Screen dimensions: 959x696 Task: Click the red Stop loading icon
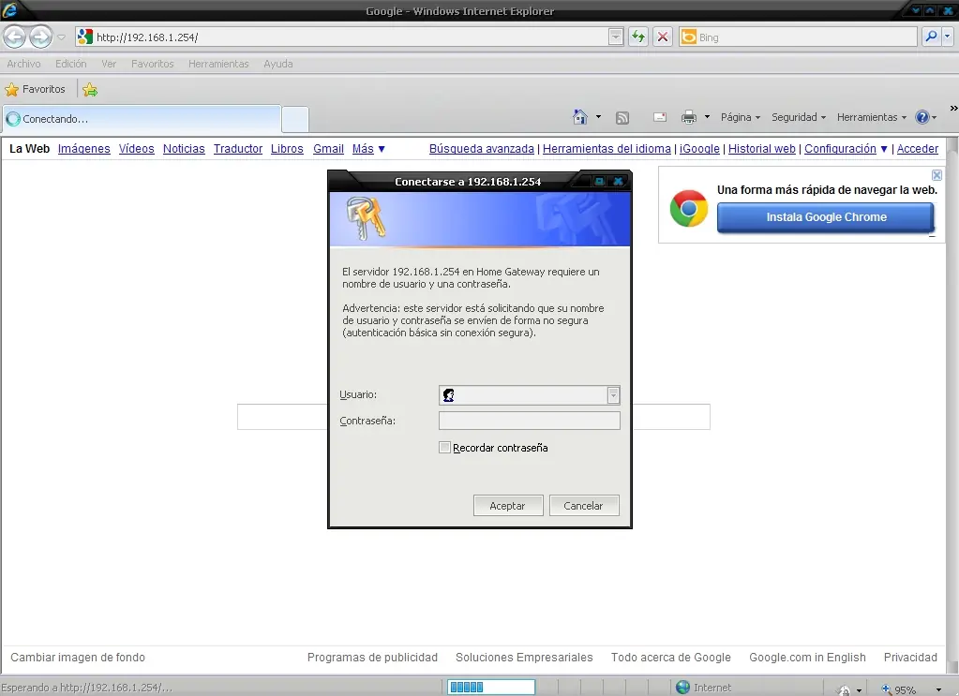tap(663, 37)
